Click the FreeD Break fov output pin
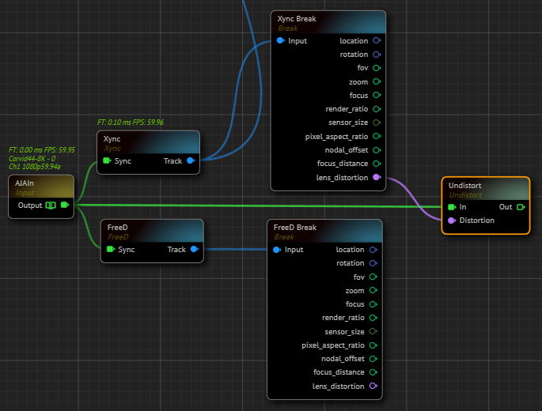This screenshot has width=542, height=411. (x=373, y=277)
